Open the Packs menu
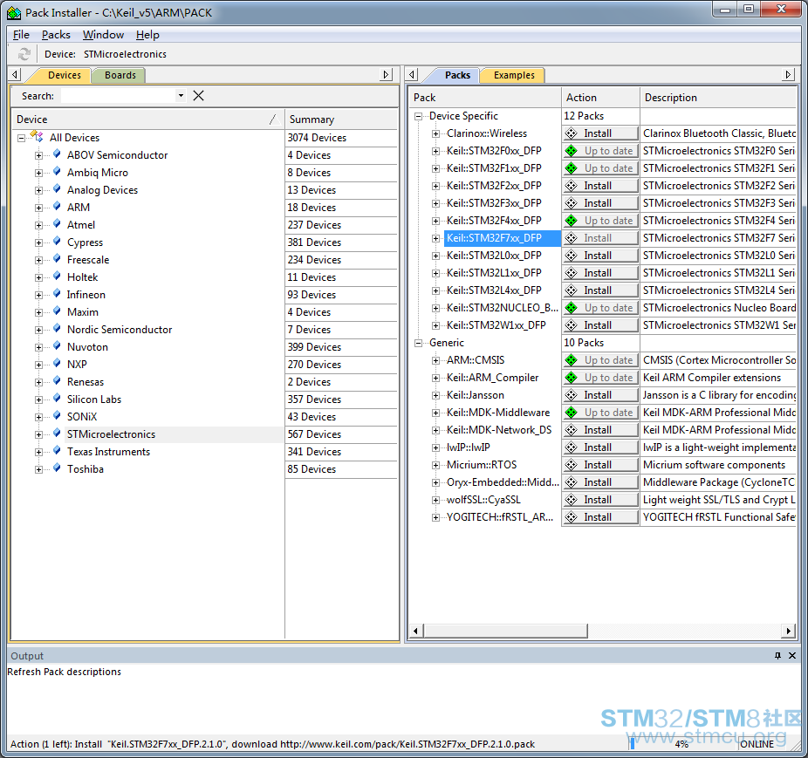This screenshot has width=808, height=758. pyautogui.click(x=56, y=35)
